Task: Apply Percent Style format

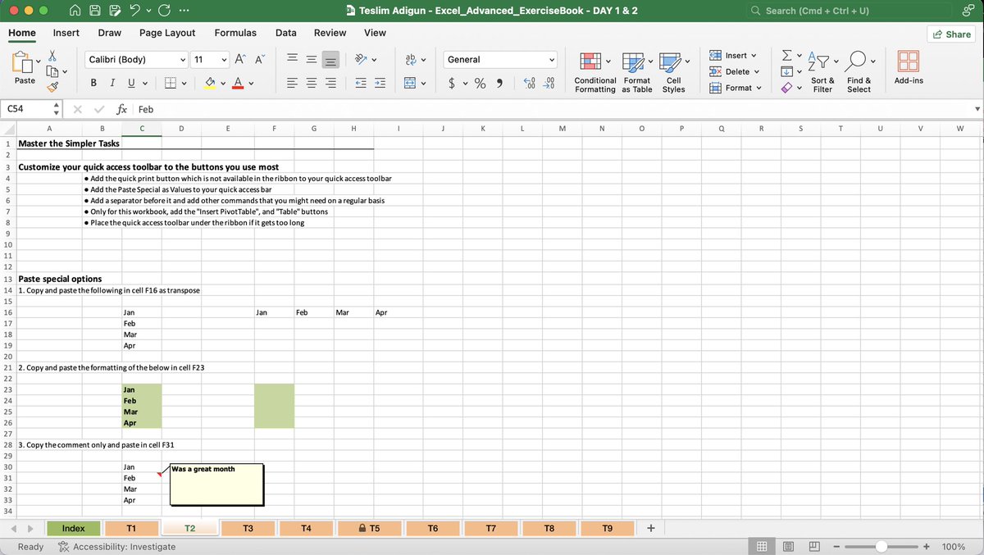Action: click(x=481, y=83)
